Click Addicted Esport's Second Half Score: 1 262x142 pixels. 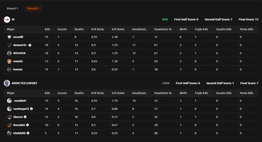pyautogui.click(x=220, y=83)
